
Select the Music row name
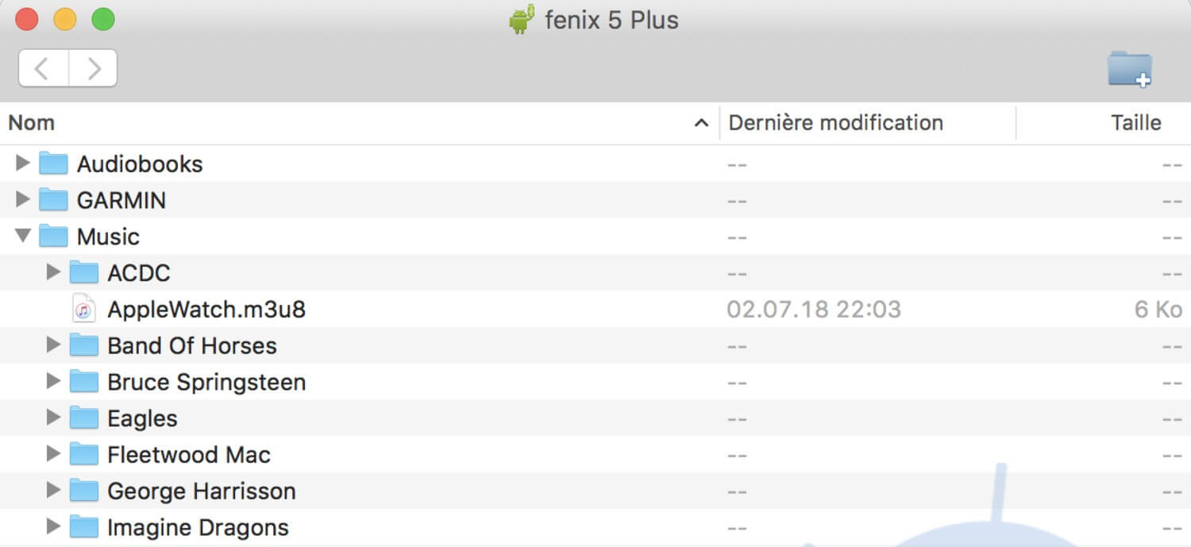[x=108, y=237]
